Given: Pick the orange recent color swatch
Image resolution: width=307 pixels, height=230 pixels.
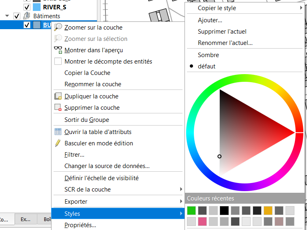Looking at the screenshot, I should coord(268,211).
